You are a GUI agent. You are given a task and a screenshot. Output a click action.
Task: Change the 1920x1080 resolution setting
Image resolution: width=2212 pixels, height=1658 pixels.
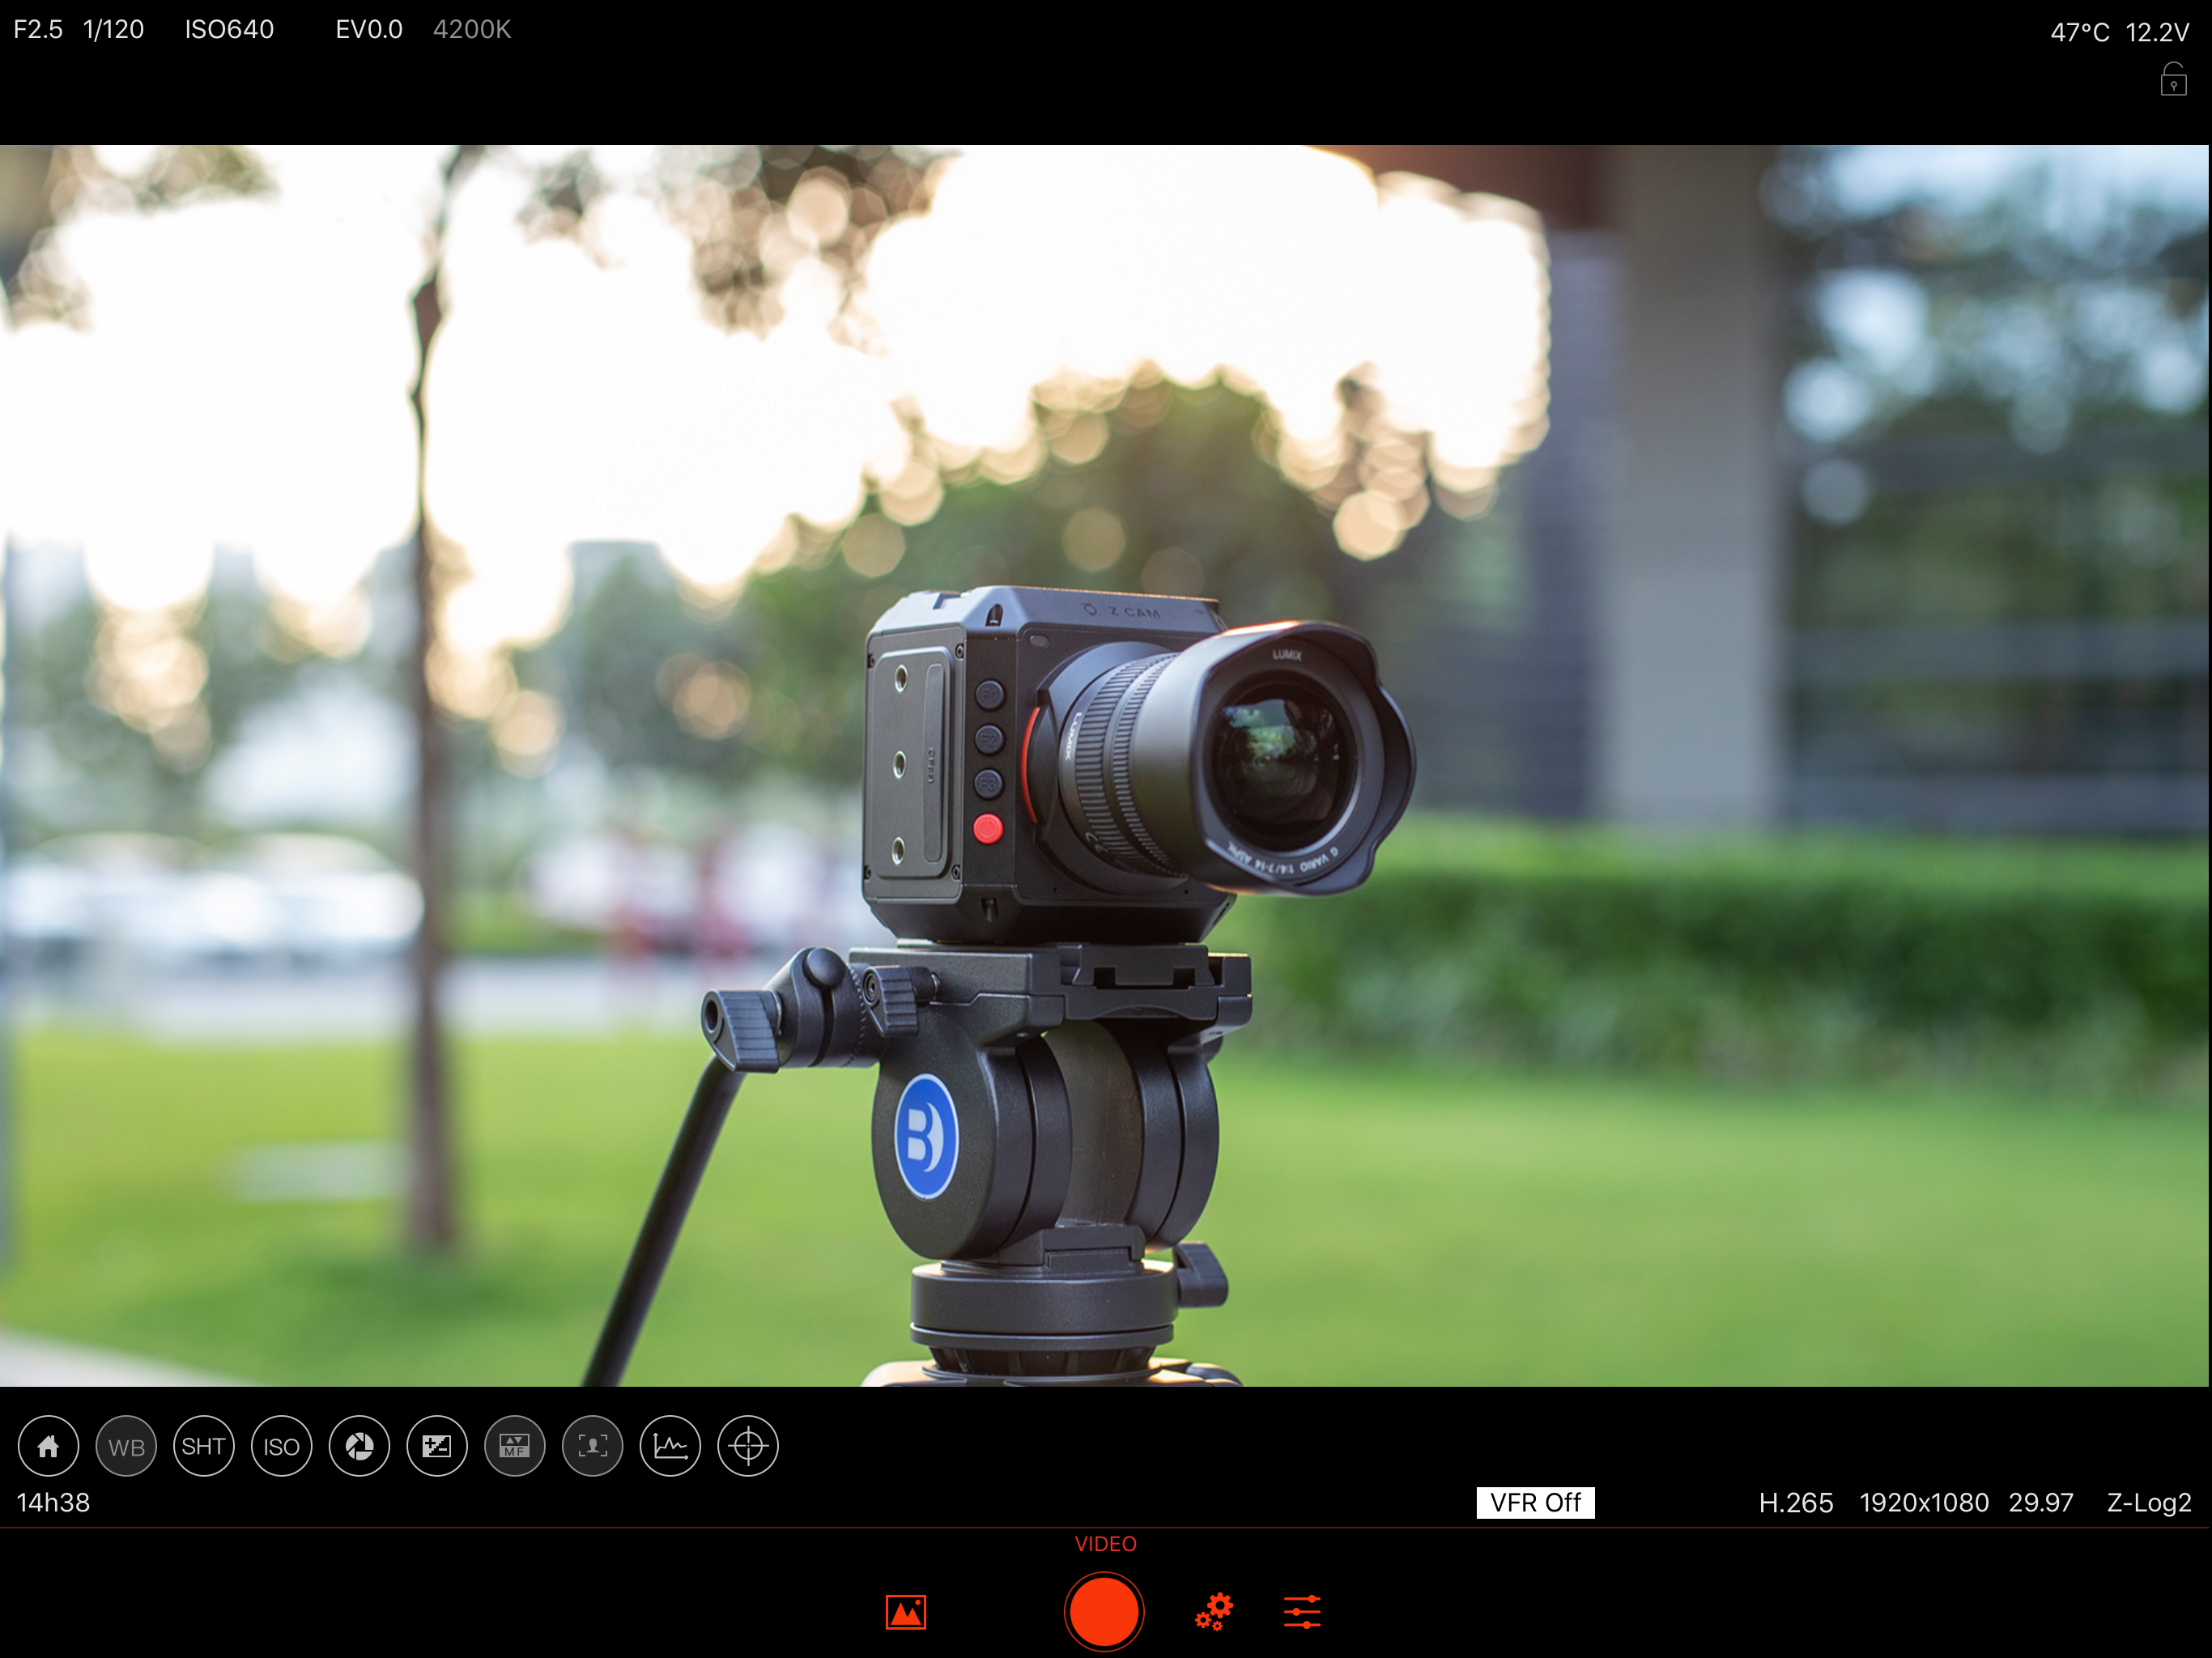pyautogui.click(x=1923, y=1502)
